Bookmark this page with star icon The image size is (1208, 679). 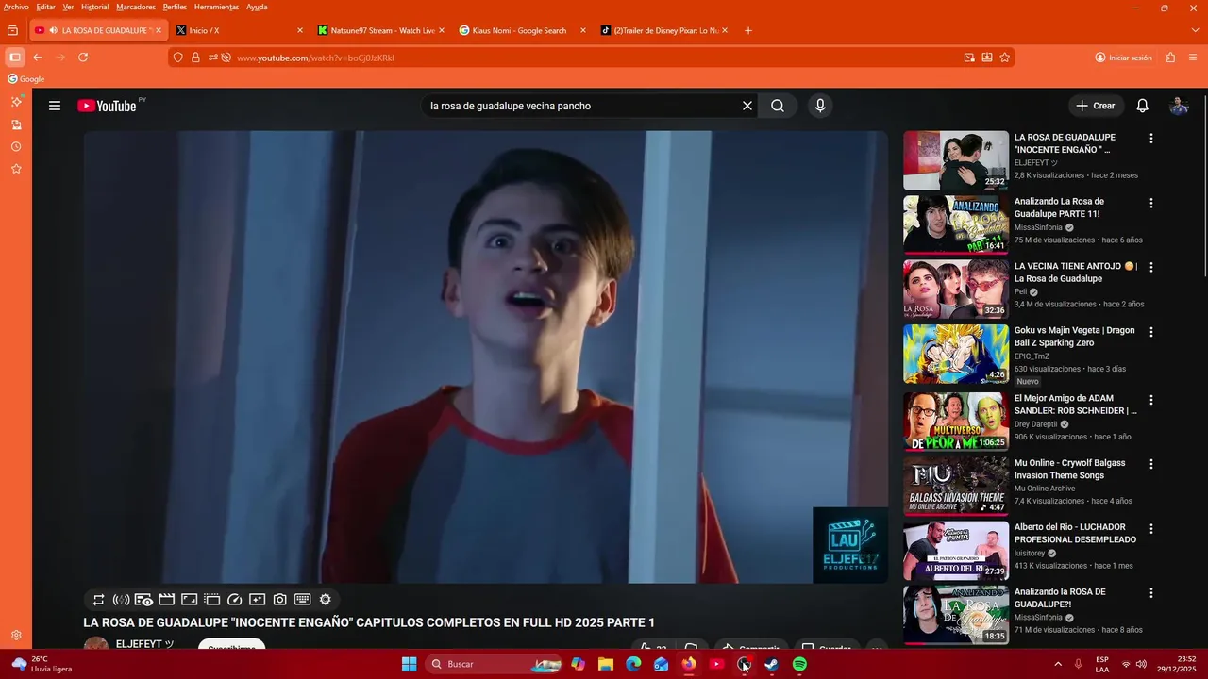[x=1005, y=58]
